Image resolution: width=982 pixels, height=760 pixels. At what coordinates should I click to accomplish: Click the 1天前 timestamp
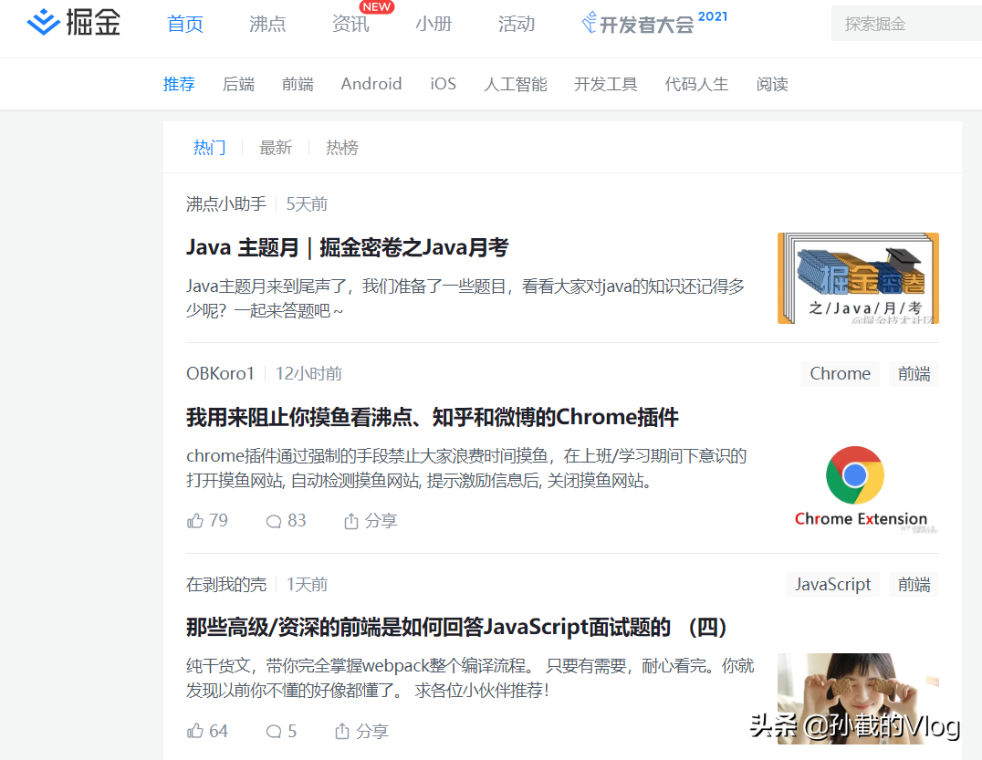click(307, 585)
